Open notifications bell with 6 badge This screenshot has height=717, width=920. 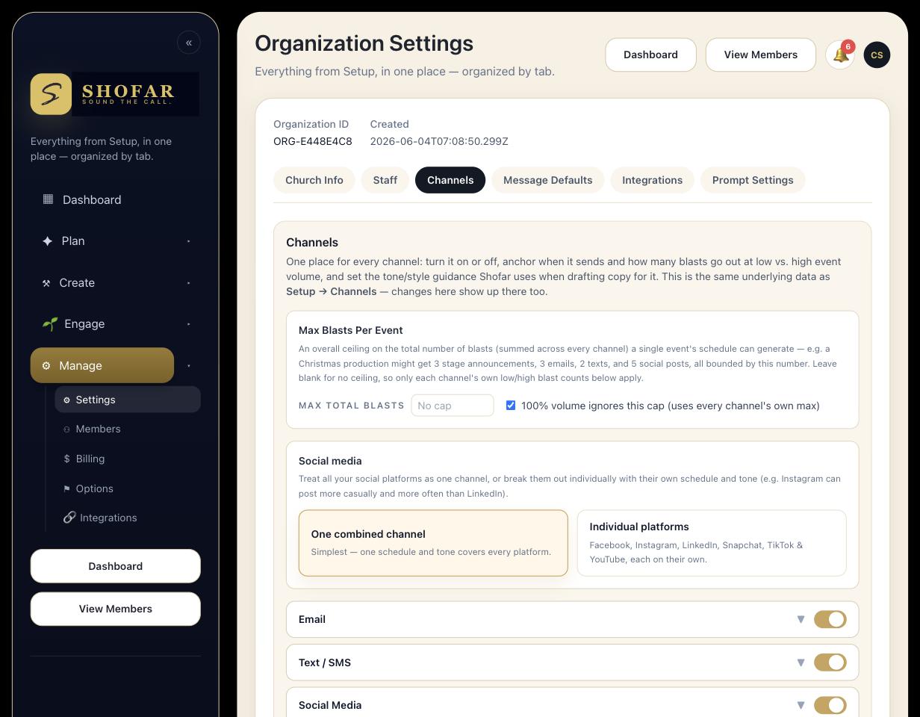tap(840, 55)
